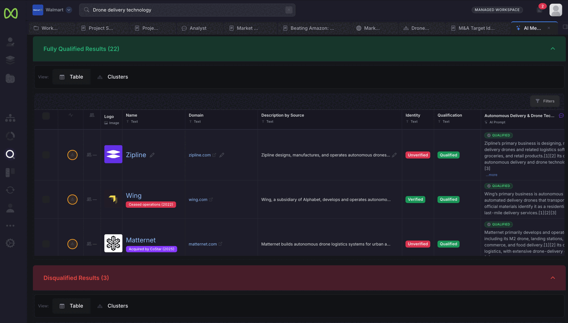The width and height of the screenshot is (568, 323).
Task: Select the Wing row checkbox
Action: pos(46,199)
